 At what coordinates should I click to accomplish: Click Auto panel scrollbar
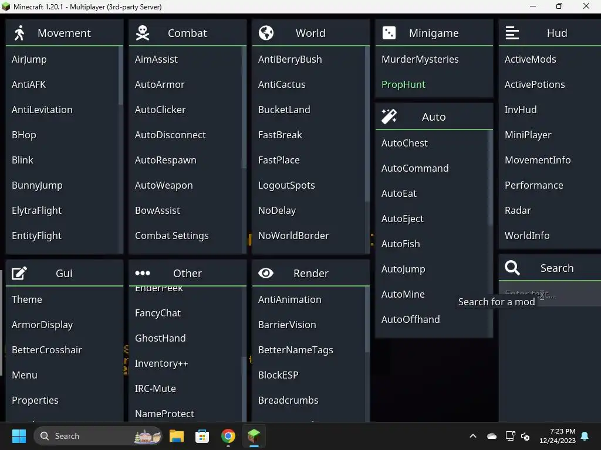491,178
